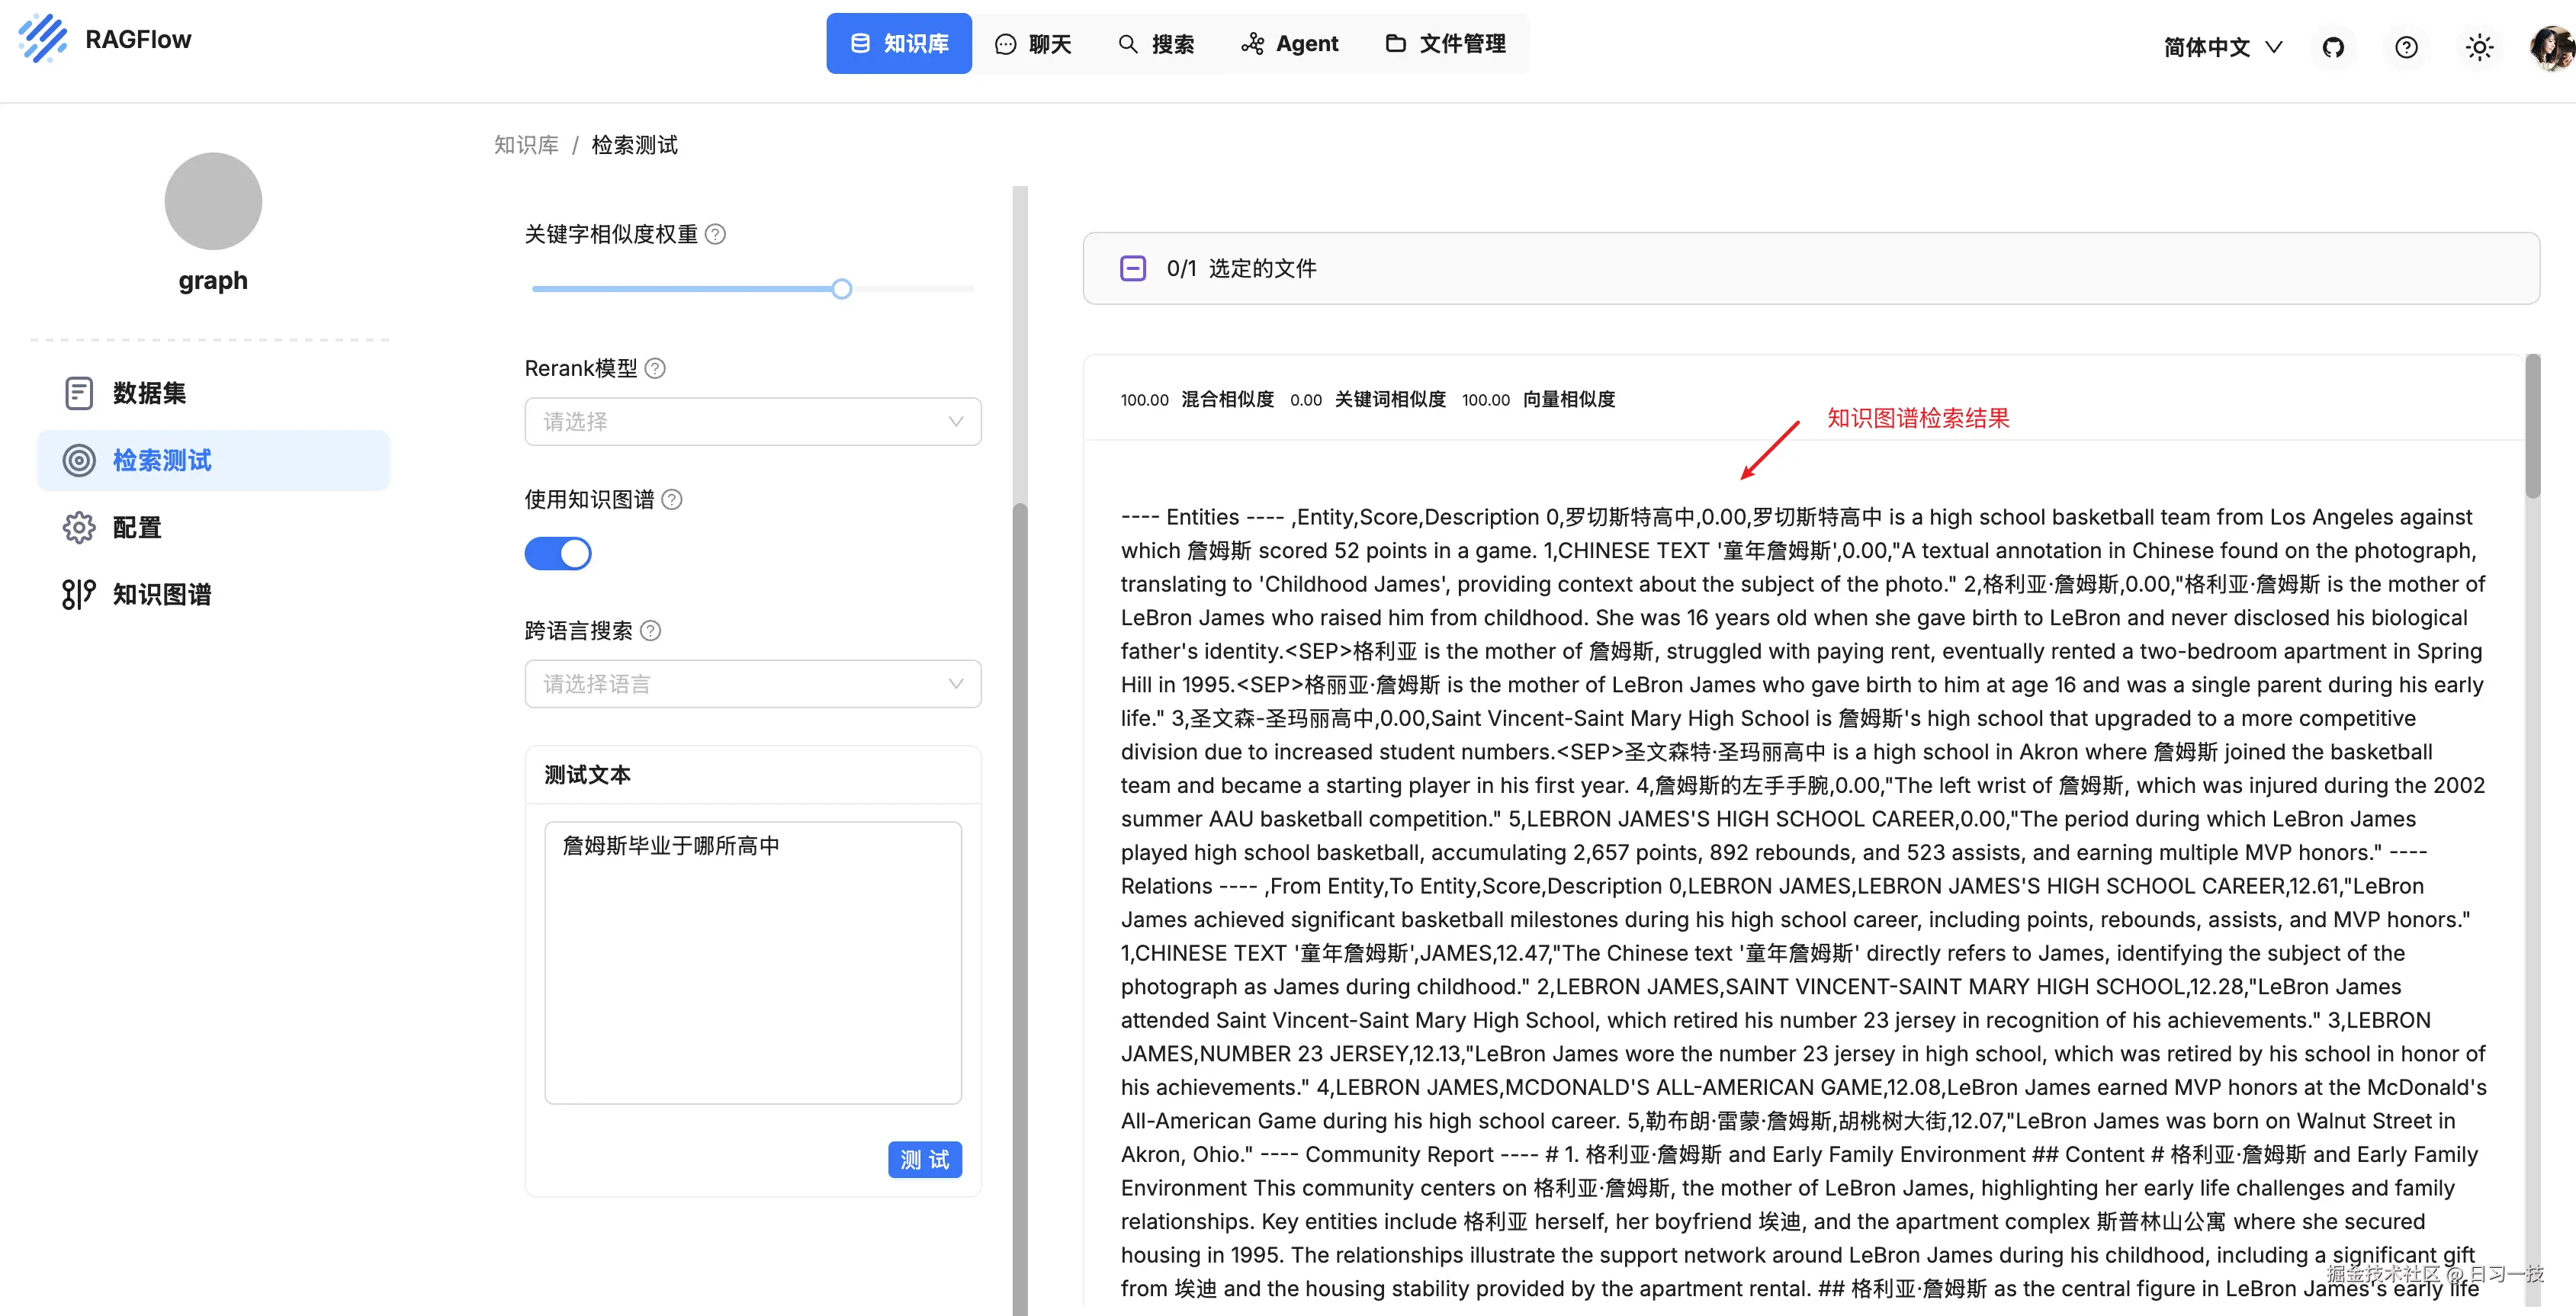Viewport: 2576px width, 1316px height.
Task: Open user avatar in top right
Action: tap(2552, 47)
